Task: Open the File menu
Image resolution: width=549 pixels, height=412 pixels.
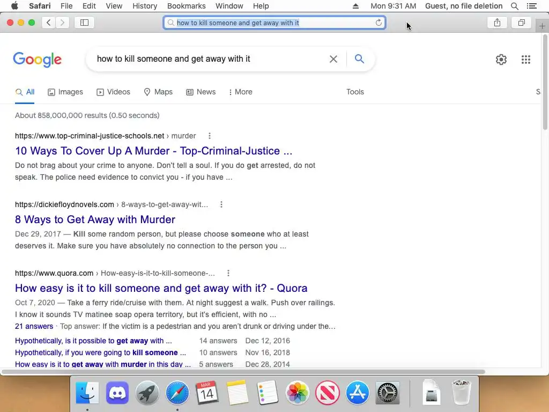Action: 66,6
